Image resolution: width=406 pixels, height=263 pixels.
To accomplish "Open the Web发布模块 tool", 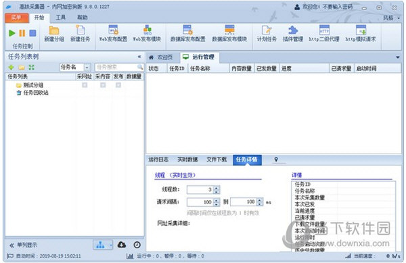I will (x=147, y=34).
